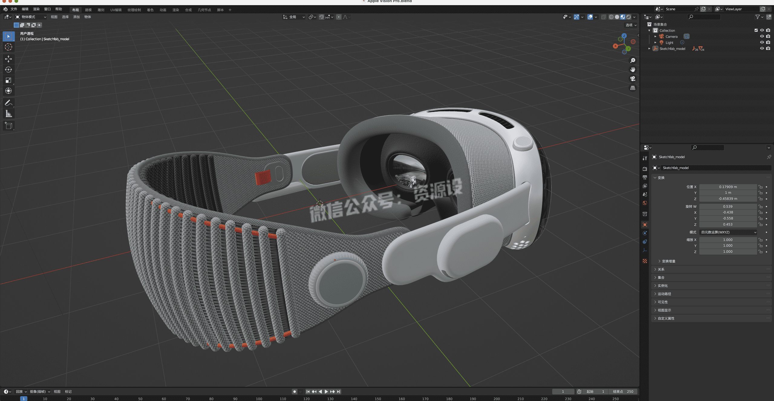Open the Object properties tab
Image resolution: width=774 pixels, height=401 pixels.
(645, 224)
